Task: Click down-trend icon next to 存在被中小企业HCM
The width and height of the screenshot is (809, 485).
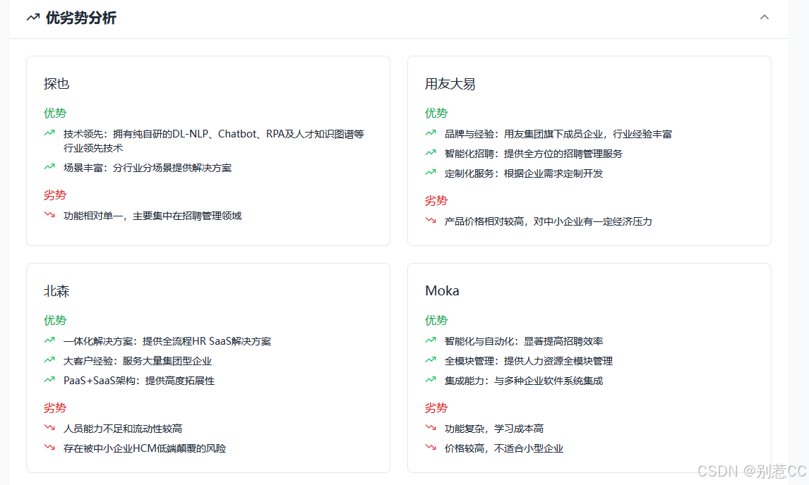Action: (49, 448)
